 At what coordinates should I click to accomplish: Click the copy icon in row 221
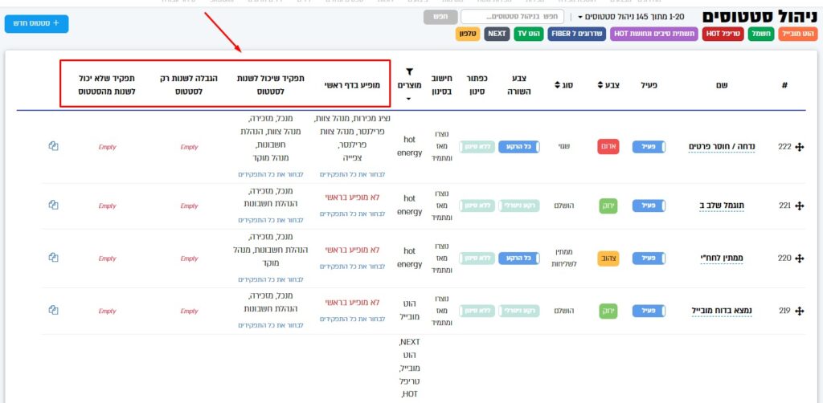point(53,205)
